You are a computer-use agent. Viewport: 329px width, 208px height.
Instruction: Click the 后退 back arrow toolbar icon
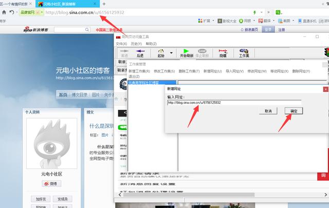point(140,53)
